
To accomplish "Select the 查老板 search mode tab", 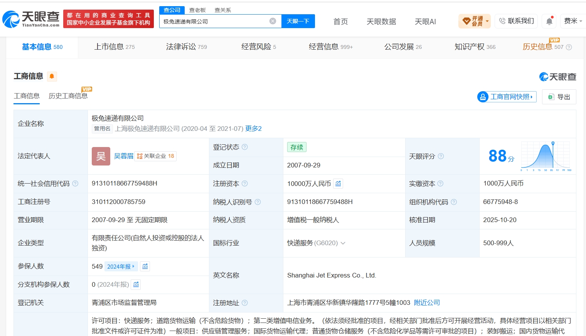I will click(197, 10).
